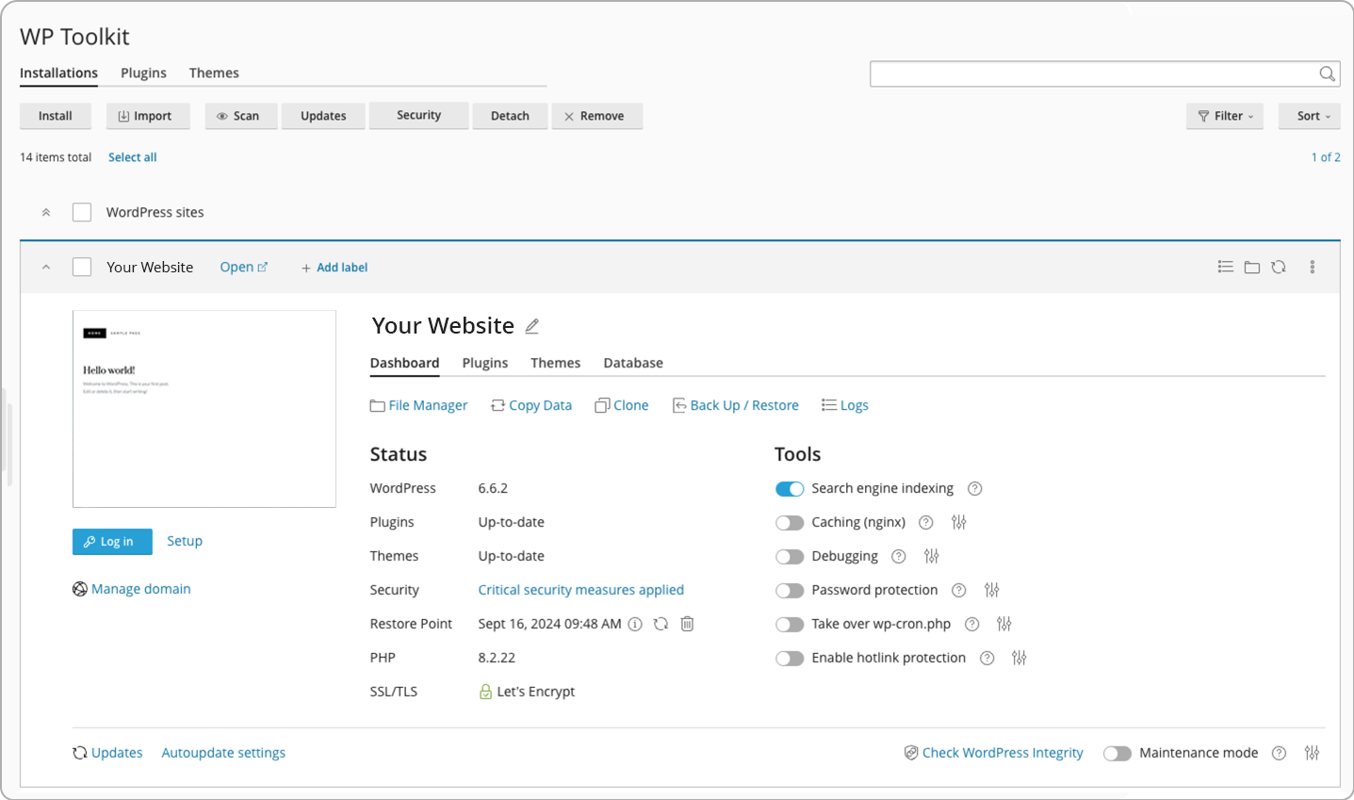Click the Select all link
The height and width of the screenshot is (800, 1354).
(133, 157)
